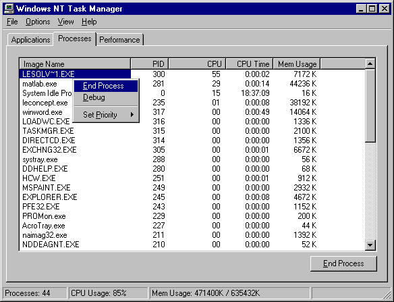
Task: Select the EXCHNG32.EXE process
Action: pos(193,150)
